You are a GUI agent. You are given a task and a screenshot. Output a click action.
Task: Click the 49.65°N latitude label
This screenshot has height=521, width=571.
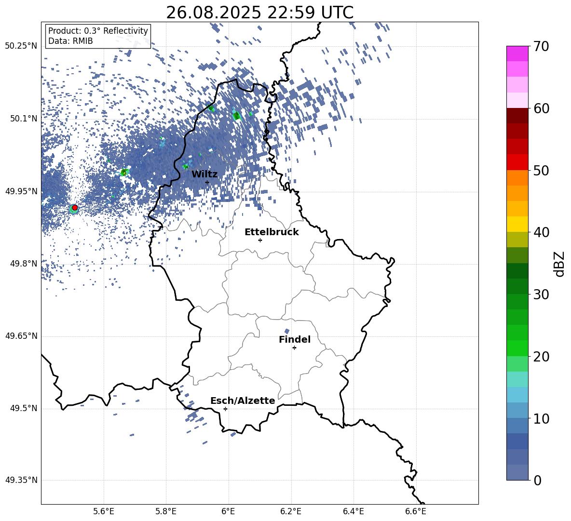pyautogui.click(x=21, y=336)
